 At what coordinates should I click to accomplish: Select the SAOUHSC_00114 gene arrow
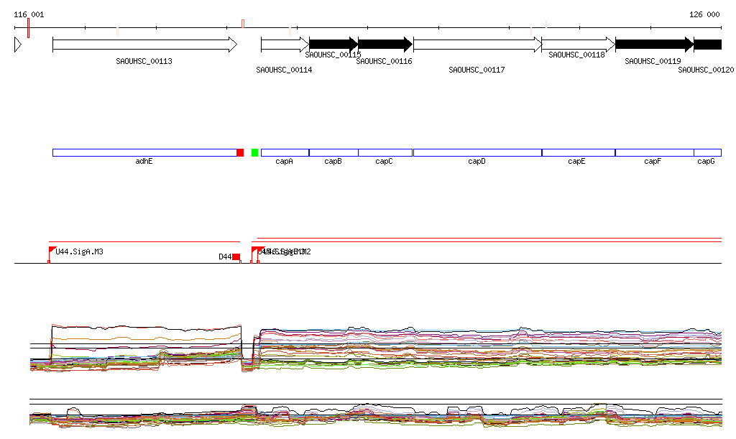[x=285, y=45]
